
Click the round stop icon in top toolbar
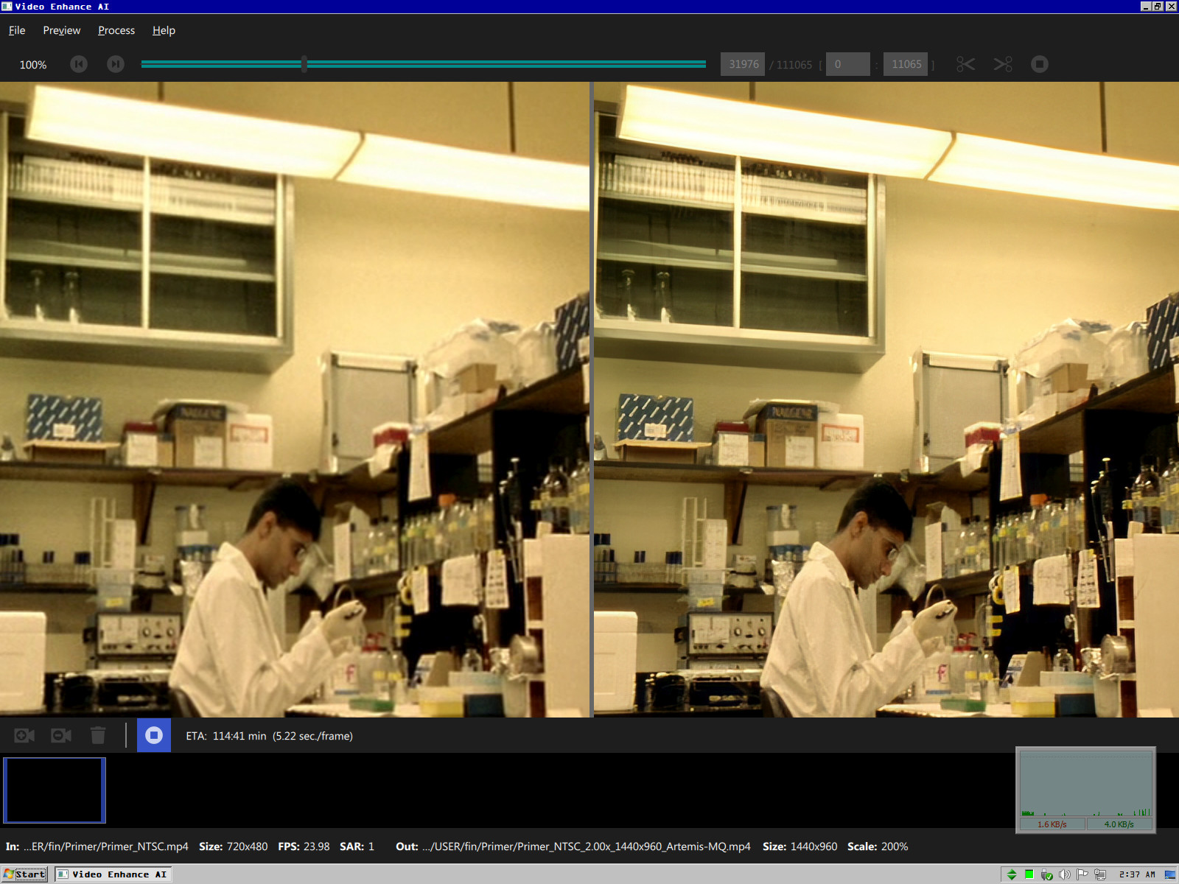pos(1040,64)
